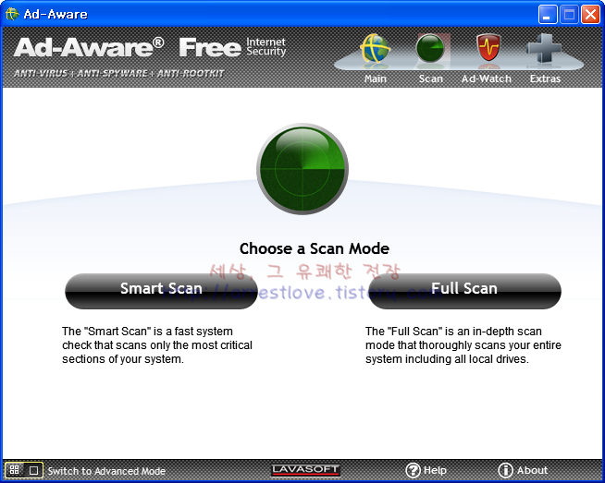605x483 pixels.
Task: Click the Smart Scan description text
Action: tap(157, 345)
